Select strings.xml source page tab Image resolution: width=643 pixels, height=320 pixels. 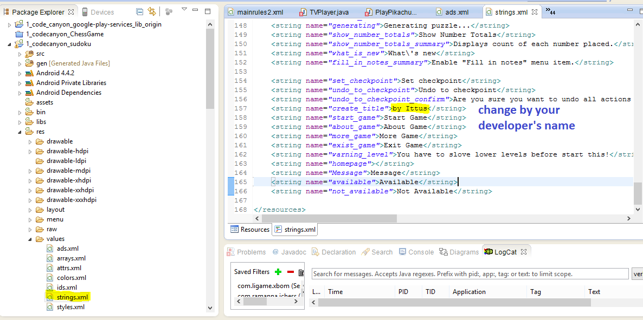point(295,230)
